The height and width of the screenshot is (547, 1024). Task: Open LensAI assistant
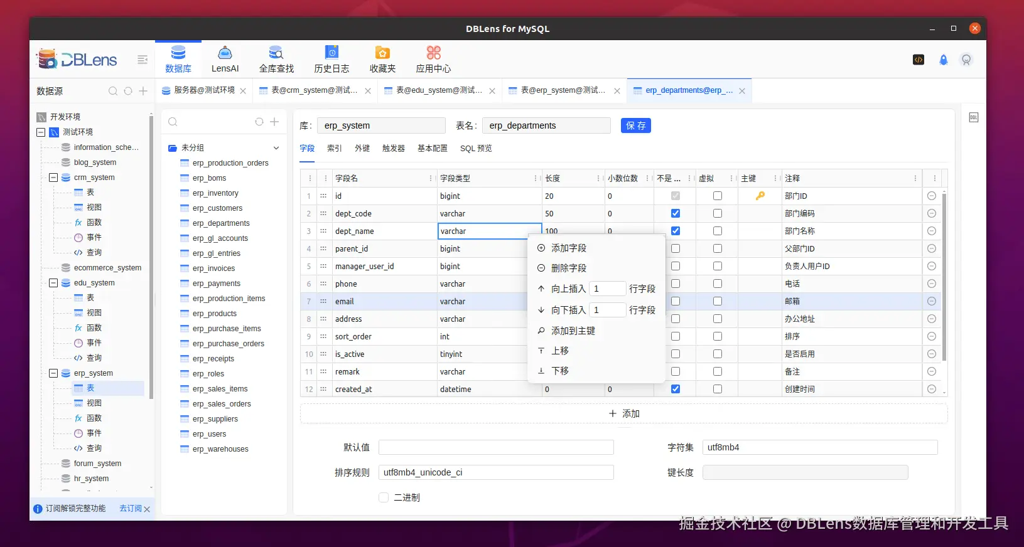pyautogui.click(x=225, y=60)
